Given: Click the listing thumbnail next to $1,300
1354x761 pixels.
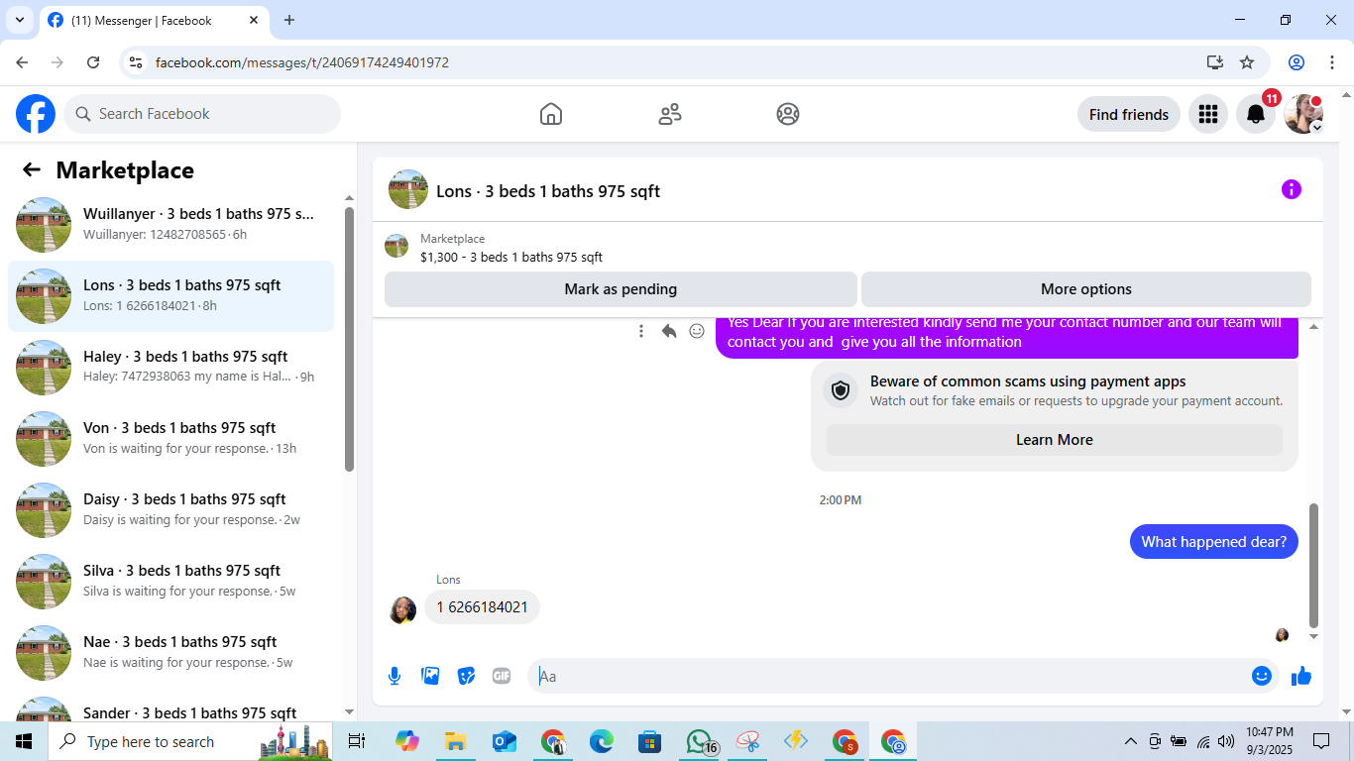Looking at the screenshot, I should (x=396, y=247).
